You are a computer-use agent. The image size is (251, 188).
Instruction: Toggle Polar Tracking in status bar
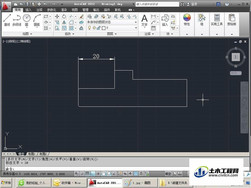(98, 174)
